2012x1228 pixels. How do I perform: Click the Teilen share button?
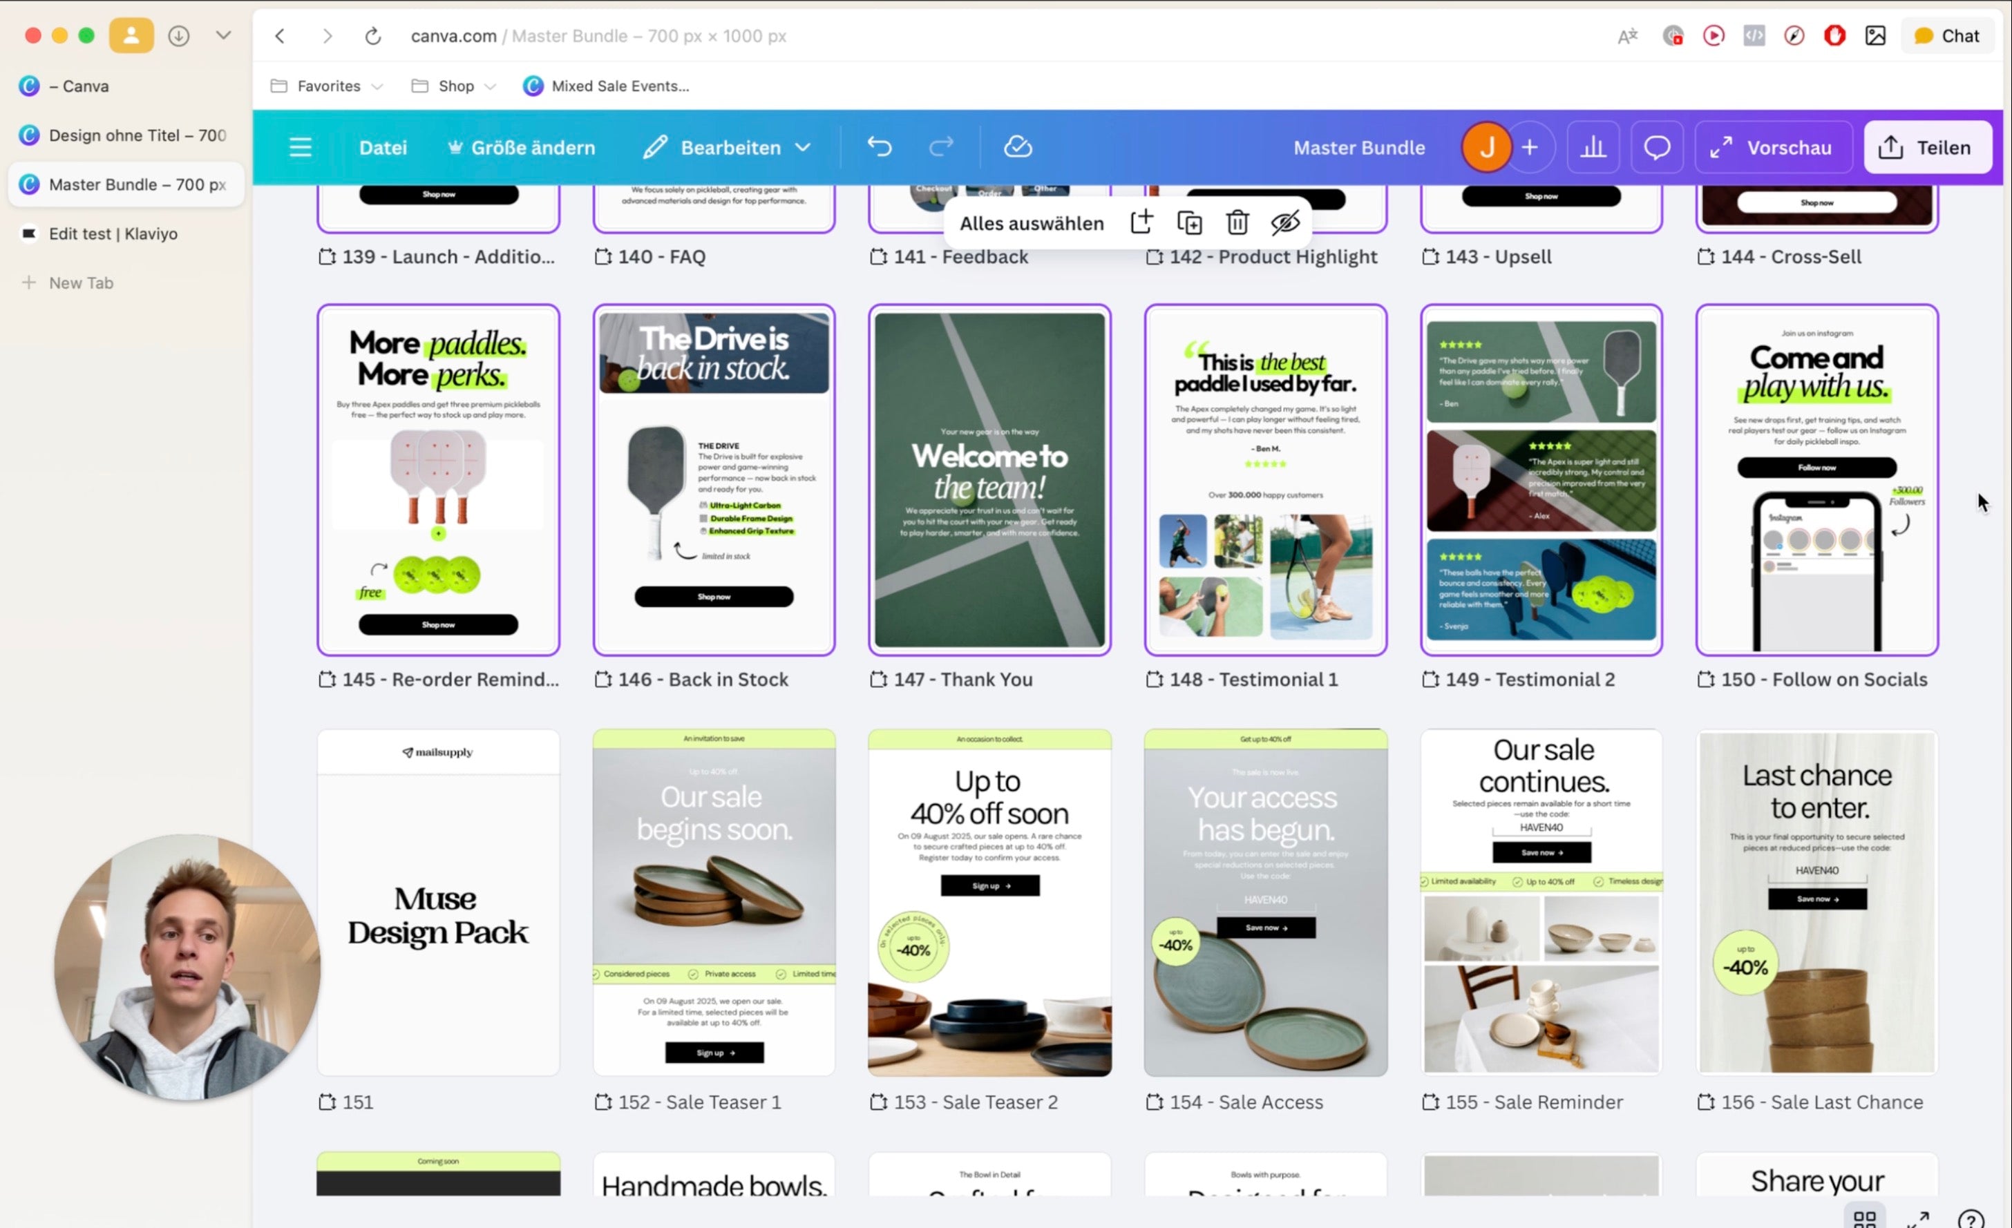point(1927,148)
